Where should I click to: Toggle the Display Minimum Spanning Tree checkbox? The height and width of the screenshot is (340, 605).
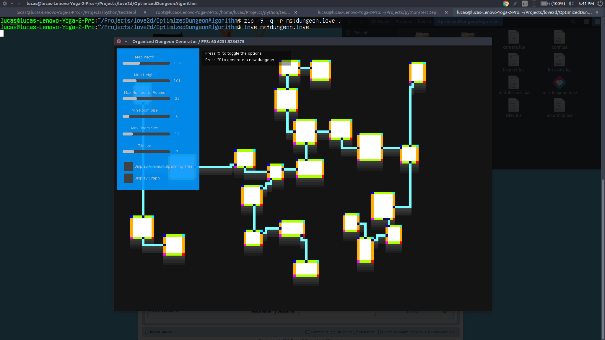128,166
